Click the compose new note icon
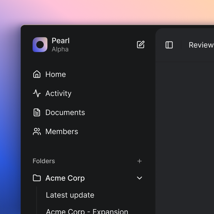214x214 pixels. (x=141, y=44)
